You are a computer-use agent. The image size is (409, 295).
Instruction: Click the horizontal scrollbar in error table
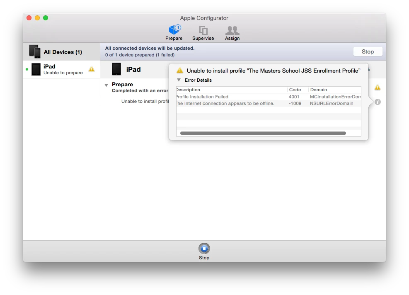[263, 133]
